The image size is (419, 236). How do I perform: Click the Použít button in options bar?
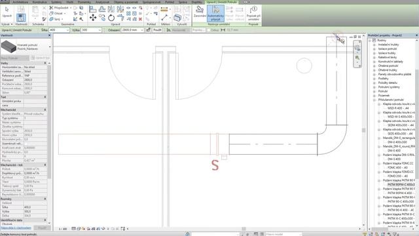pos(157,30)
